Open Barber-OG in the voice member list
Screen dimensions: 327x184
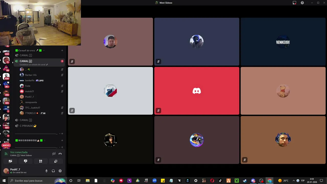click(x=42, y=75)
